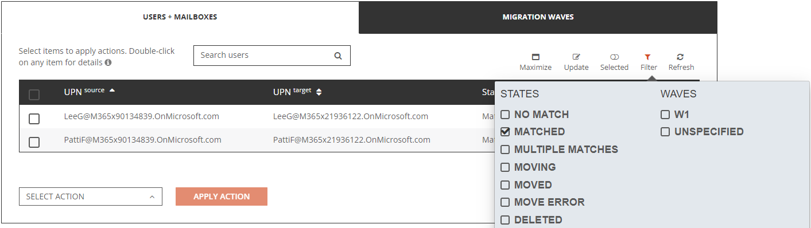Screen dimensions: 811x228
Task: Click the Maximize icon
Action: pyautogui.click(x=536, y=57)
